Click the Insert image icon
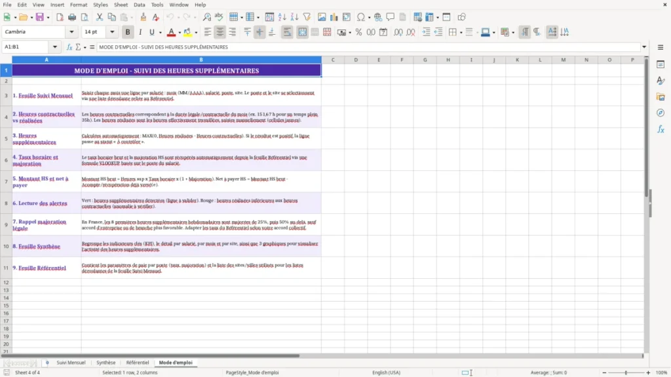This screenshot has width=671, height=377. (x=322, y=17)
